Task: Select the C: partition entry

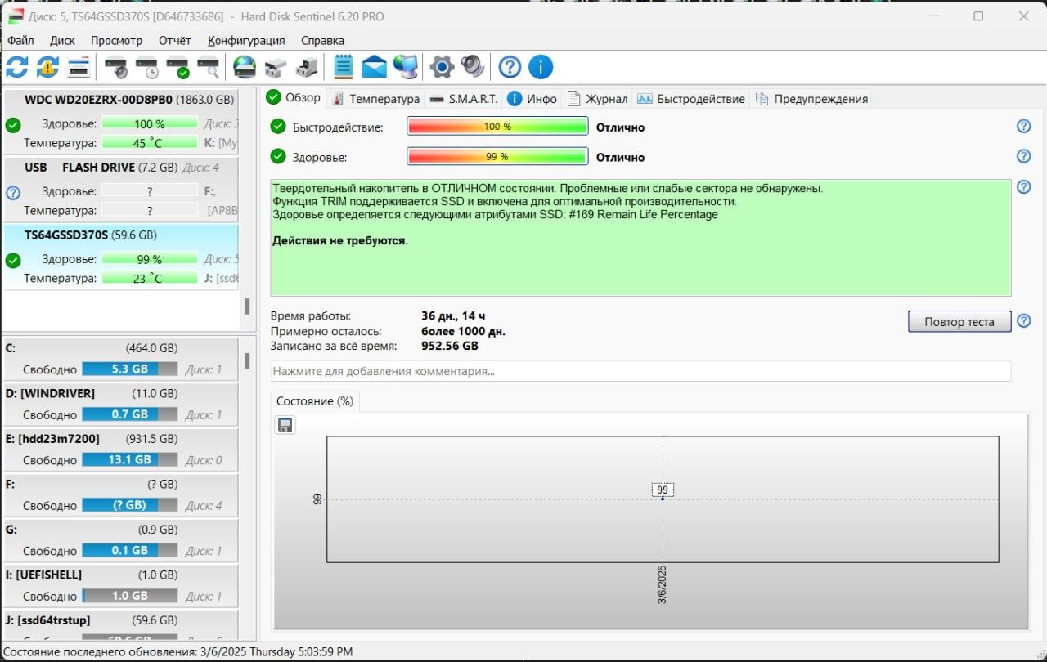Action: 120,359
